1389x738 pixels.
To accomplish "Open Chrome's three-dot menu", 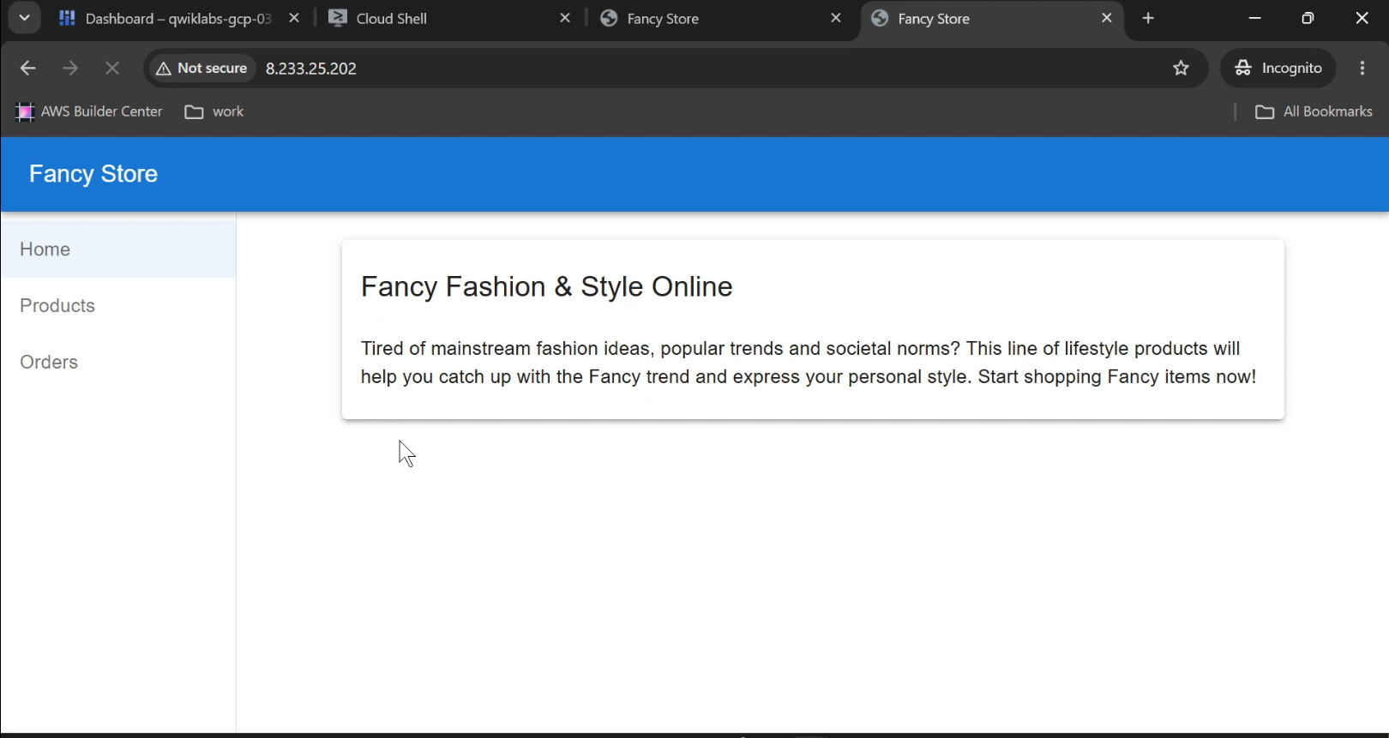I will coord(1362,69).
